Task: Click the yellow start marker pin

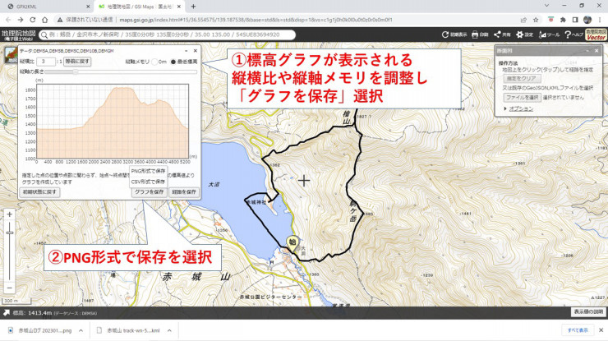Action: [x=292, y=243]
